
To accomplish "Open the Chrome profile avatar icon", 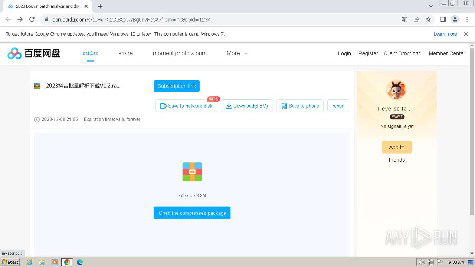I will tap(455, 19).
